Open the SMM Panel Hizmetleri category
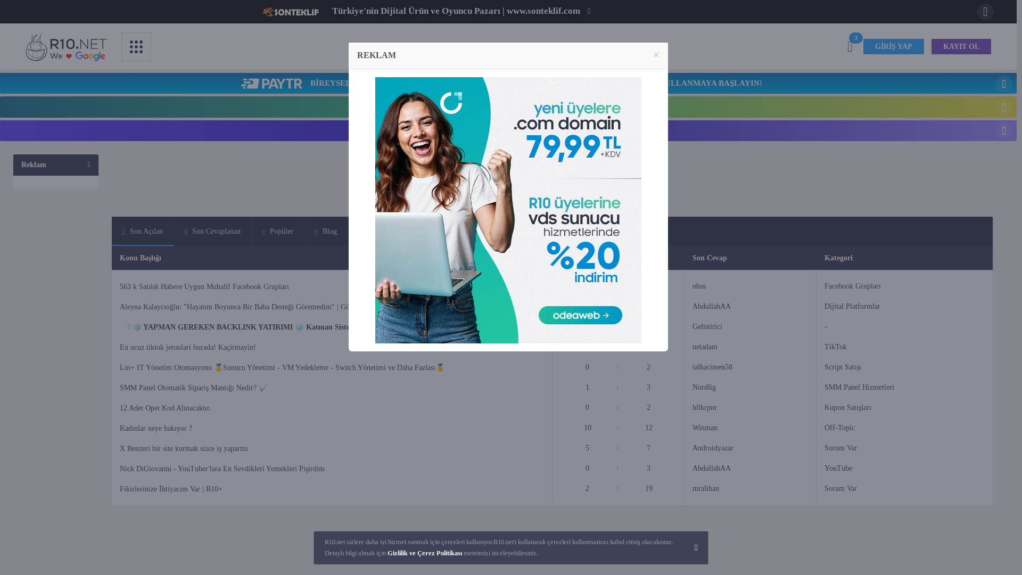This screenshot has height=575, width=1022. pyautogui.click(x=859, y=388)
